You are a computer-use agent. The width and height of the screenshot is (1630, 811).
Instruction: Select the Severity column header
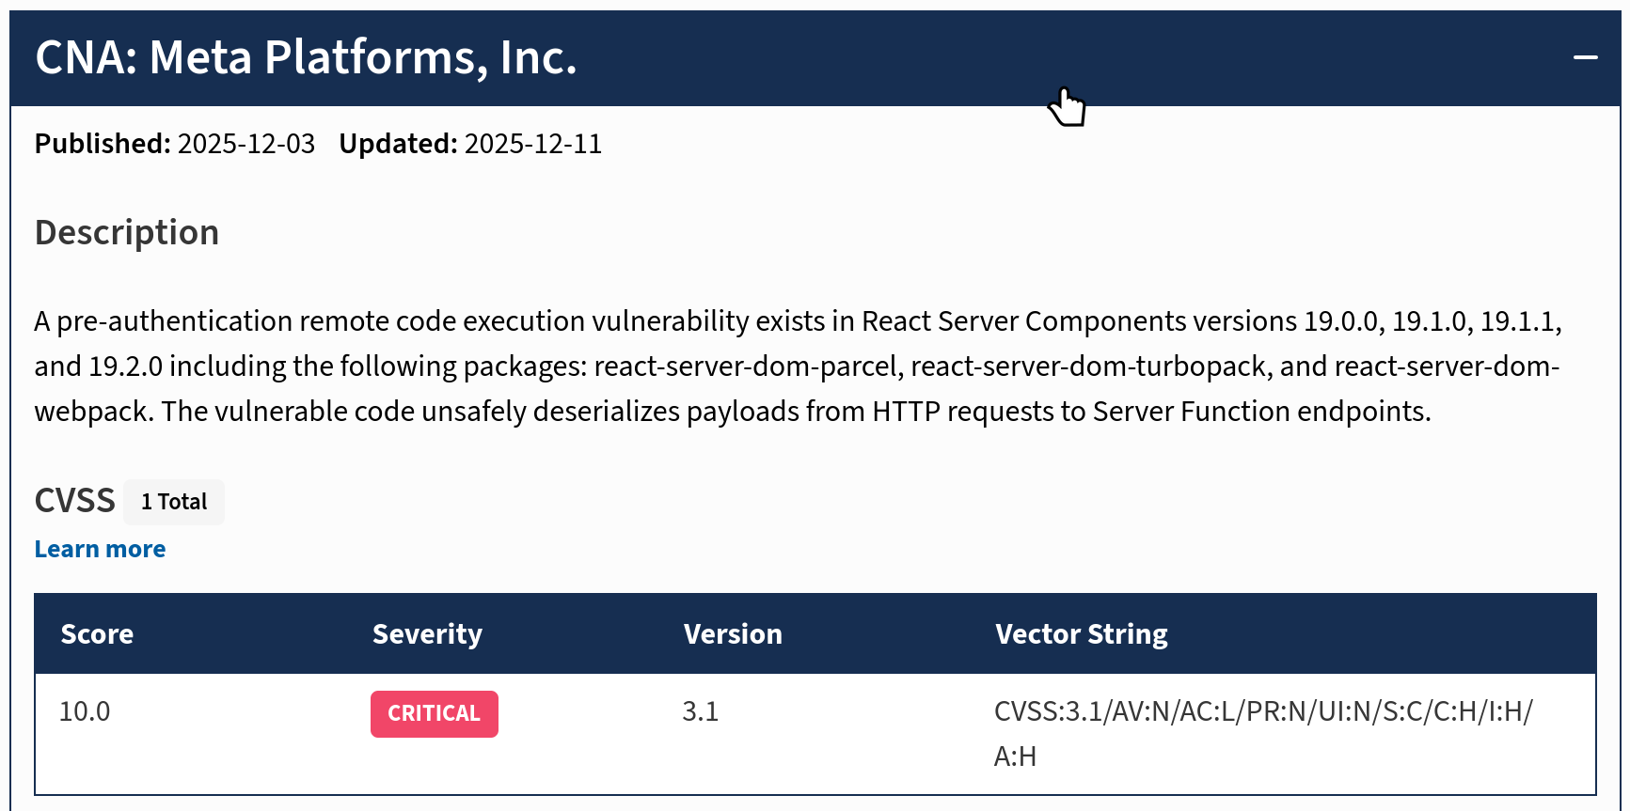pyautogui.click(x=427, y=634)
